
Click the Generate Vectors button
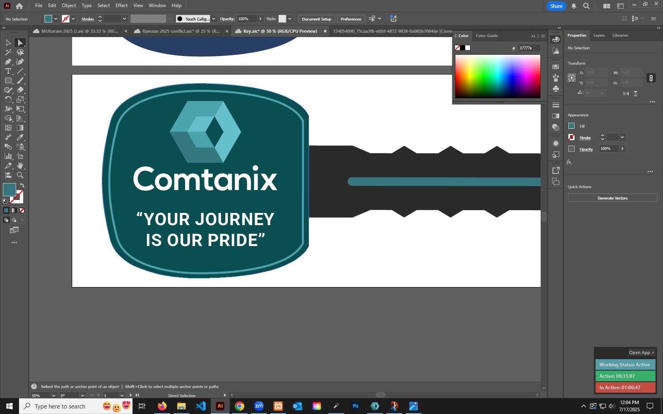tap(612, 198)
